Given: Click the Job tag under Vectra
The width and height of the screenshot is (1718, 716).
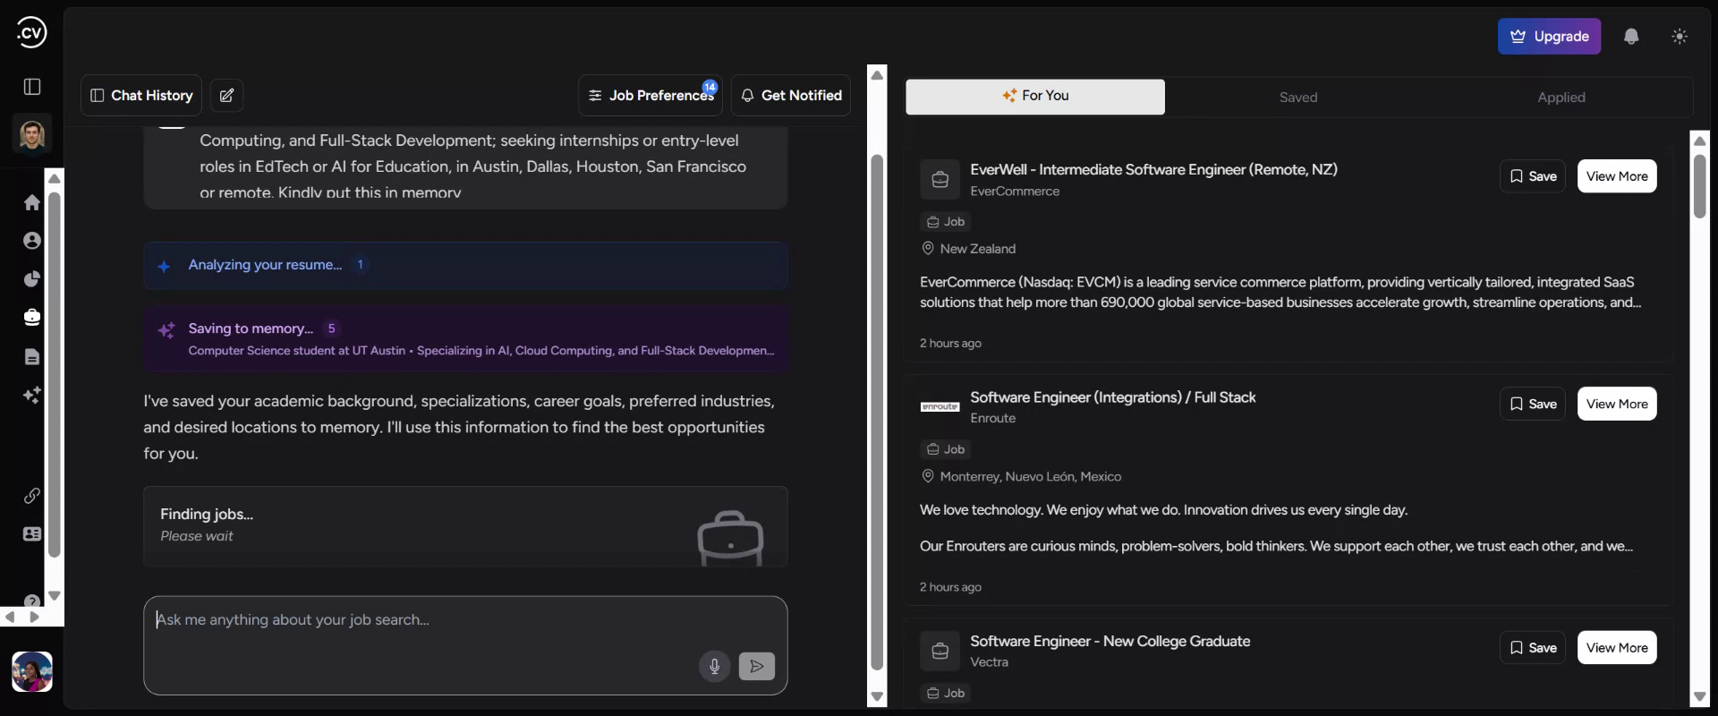Looking at the screenshot, I should pyautogui.click(x=946, y=694).
